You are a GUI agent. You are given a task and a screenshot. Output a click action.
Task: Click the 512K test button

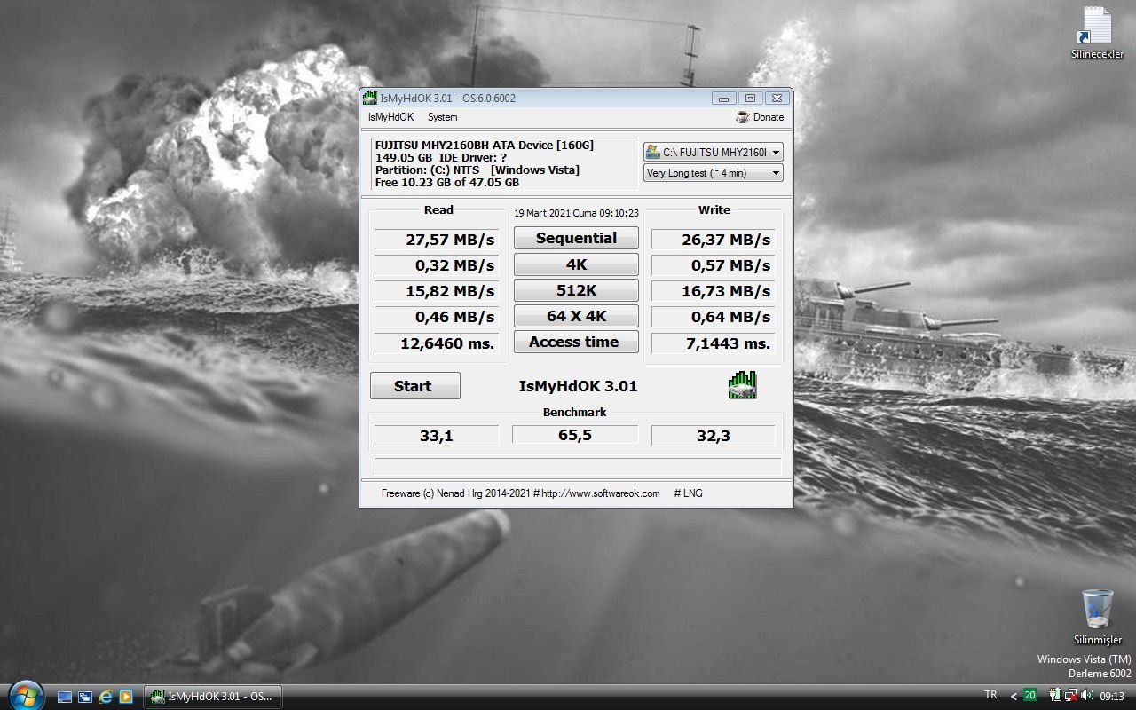[x=576, y=290]
